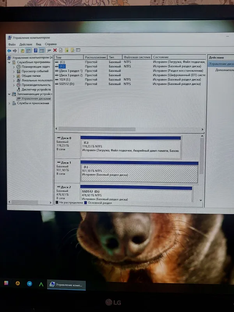The height and width of the screenshot is (312, 234).
Task: Click the (C:) 119,23 ГБ partition block
Action: point(131,147)
